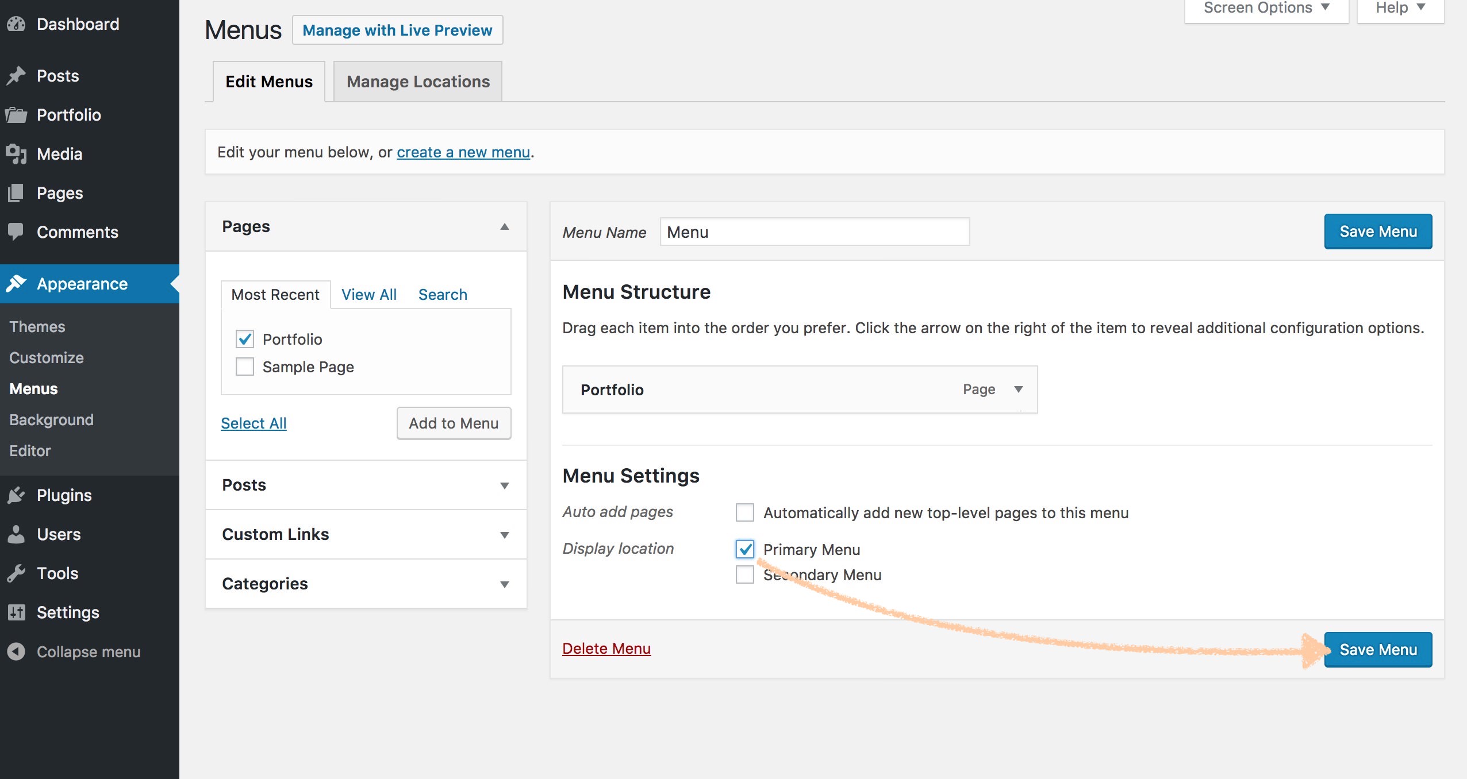Click the Pages document icon
The image size is (1467, 779).
pyautogui.click(x=16, y=193)
